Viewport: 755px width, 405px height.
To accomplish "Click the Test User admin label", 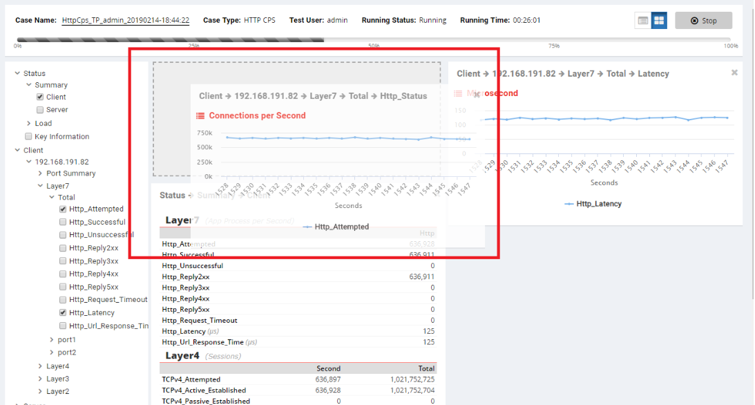I will pos(318,20).
